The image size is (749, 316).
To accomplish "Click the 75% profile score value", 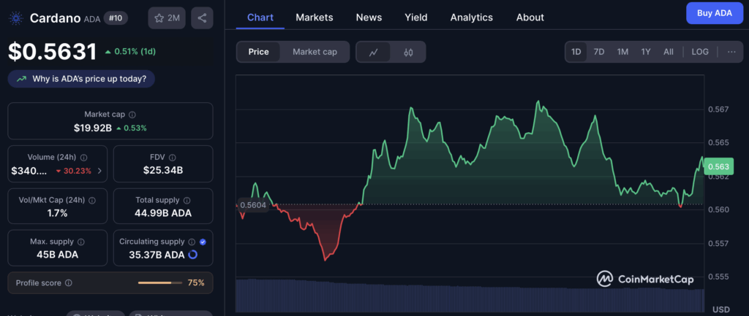I will (196, 282).
